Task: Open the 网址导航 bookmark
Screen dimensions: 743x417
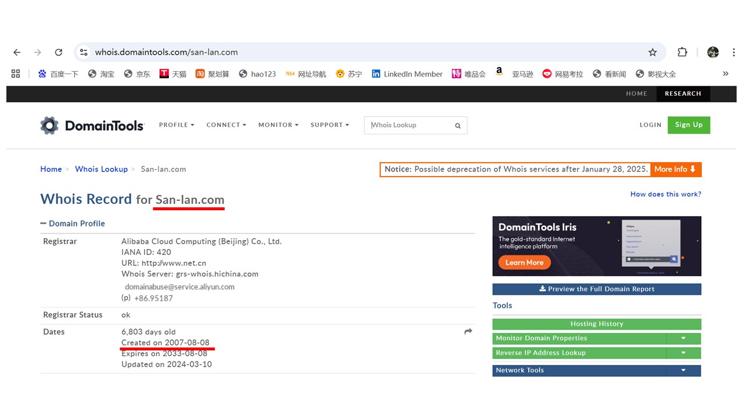Action: (x=306, y=74)
